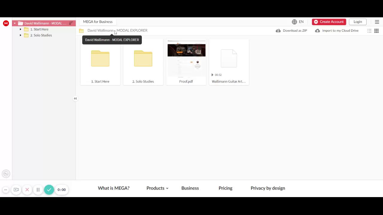
Task: Select the David Wallimann root tree folder
Action: click(x=44, y=23)
